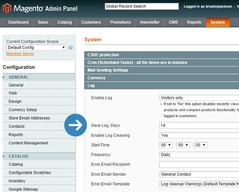The width and height of the screenshot is (239, 192).
Task: Open the Frequency dropdown
Action: pyautogui.click(x=199, y=155)
